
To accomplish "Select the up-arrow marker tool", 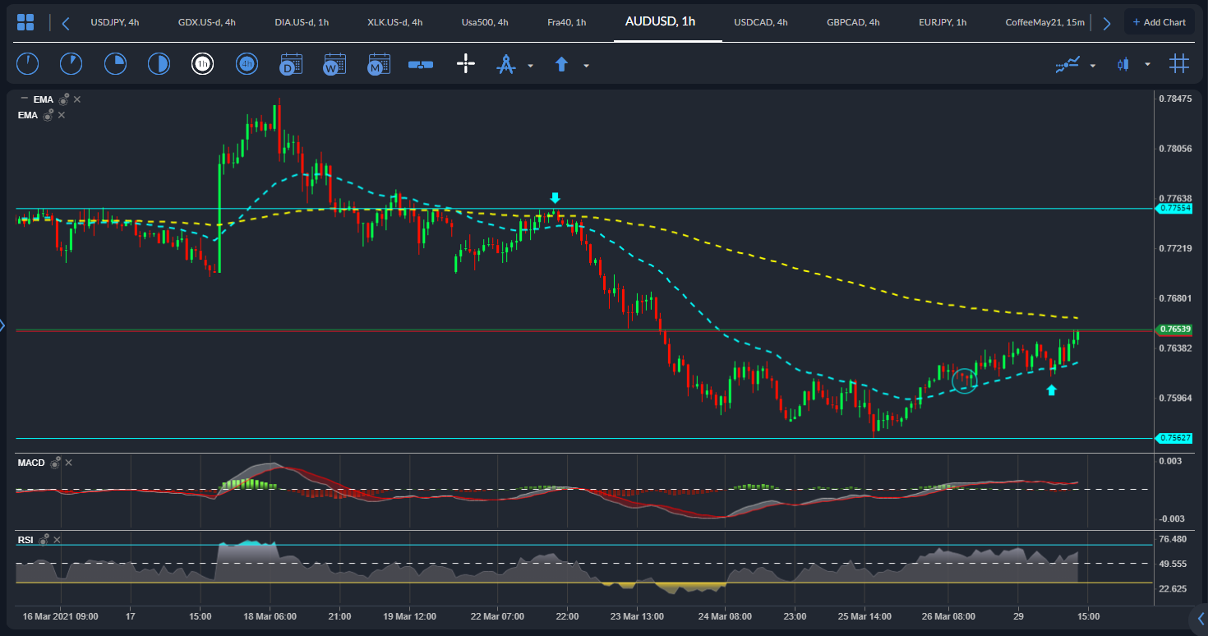I will (x=561, y=64).
